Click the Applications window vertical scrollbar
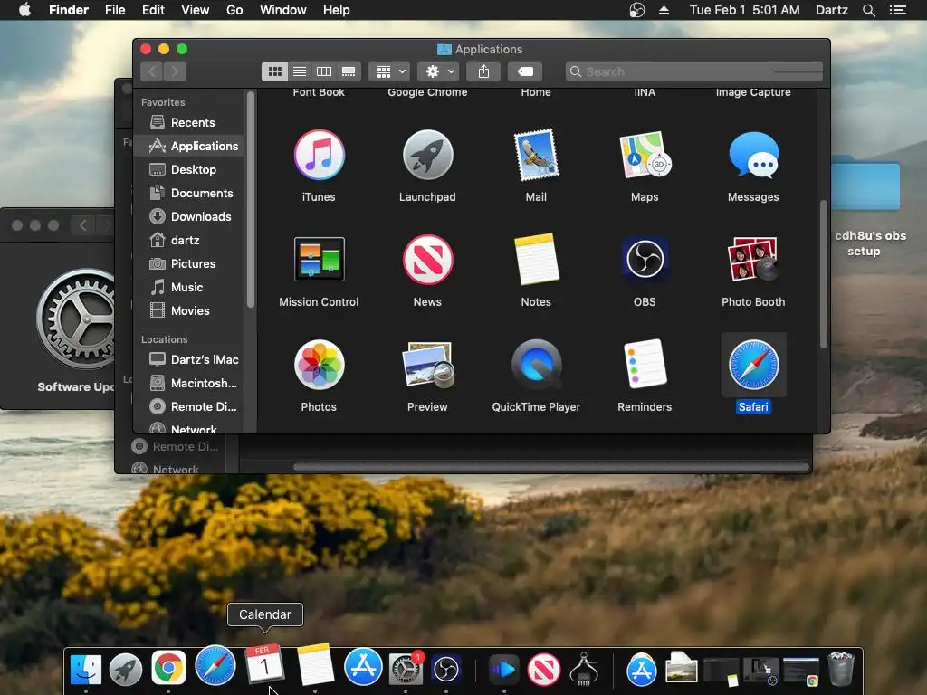927x695 pixels. point(824,273)
